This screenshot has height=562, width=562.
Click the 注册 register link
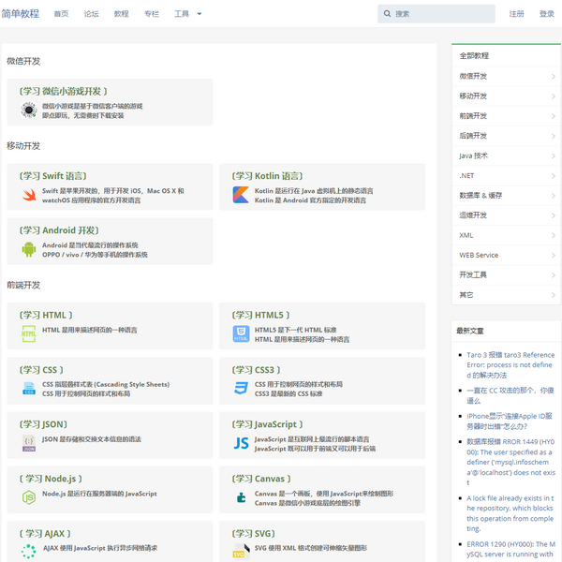click(x=517, y=14)
